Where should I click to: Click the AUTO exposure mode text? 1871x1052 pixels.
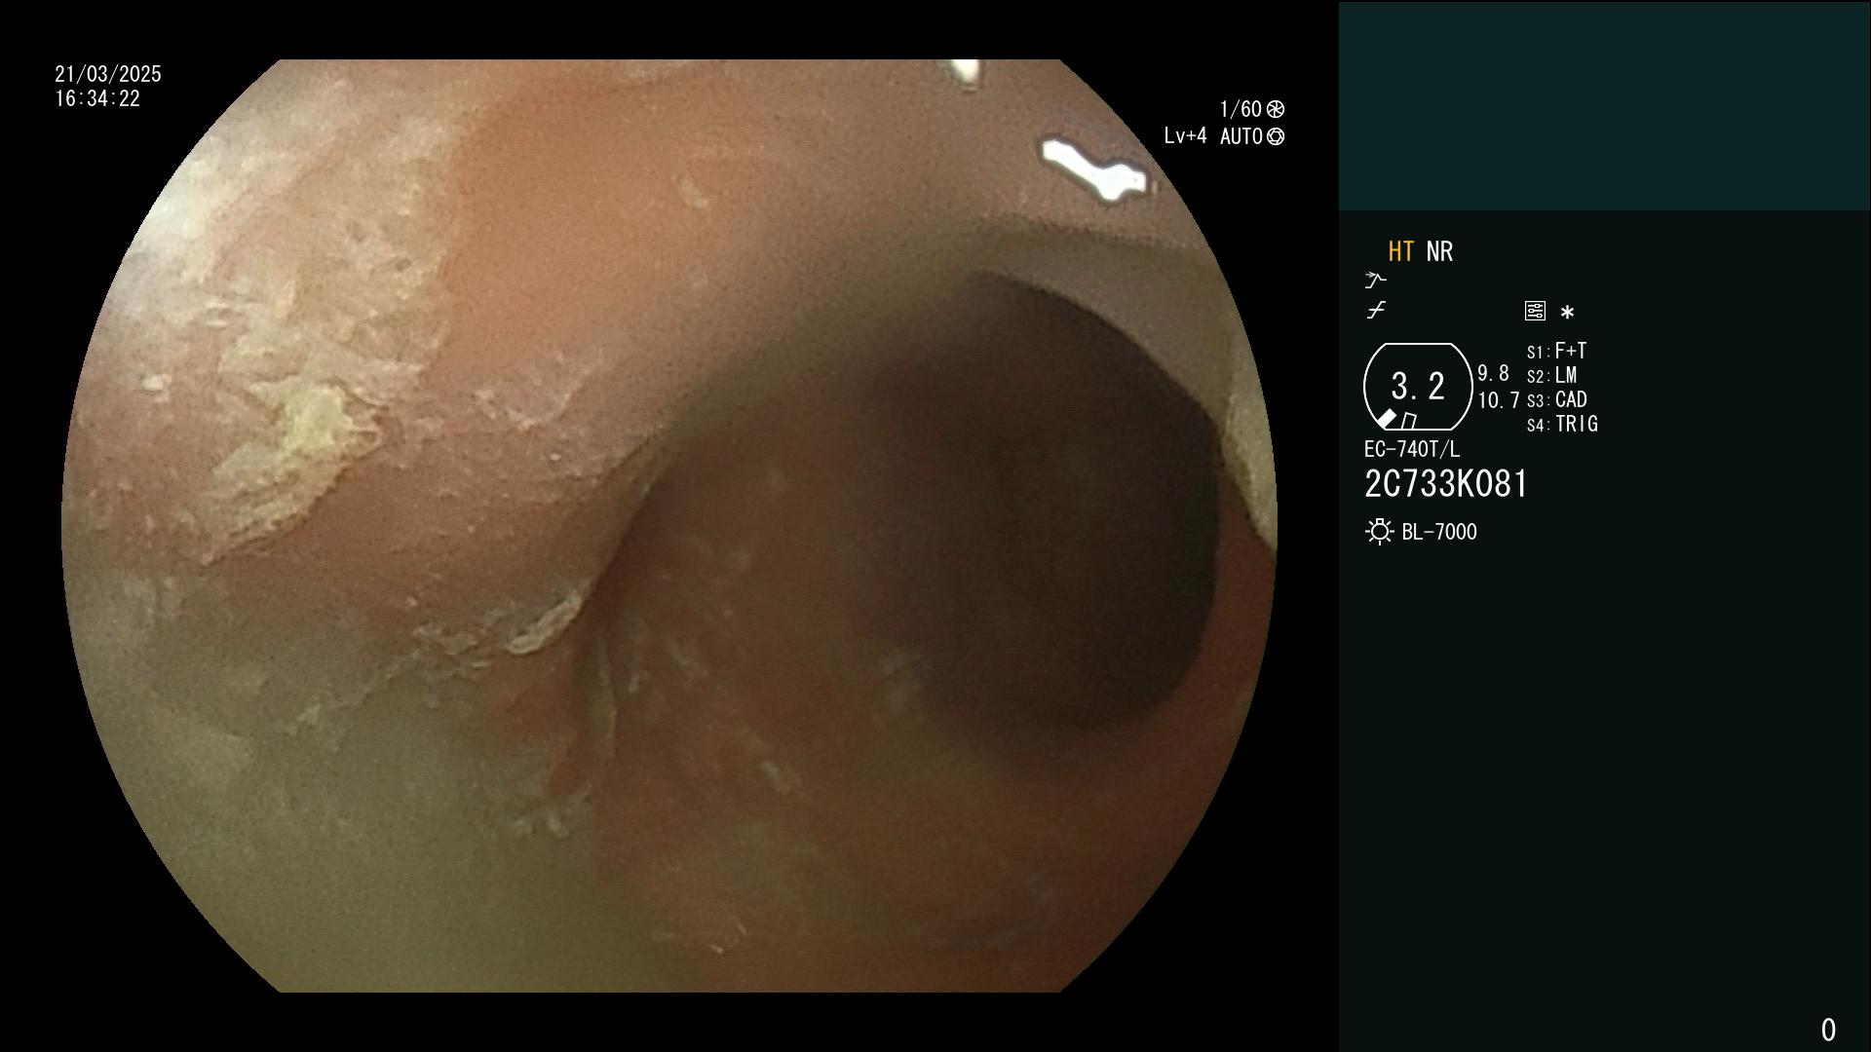click(1241, 136)
